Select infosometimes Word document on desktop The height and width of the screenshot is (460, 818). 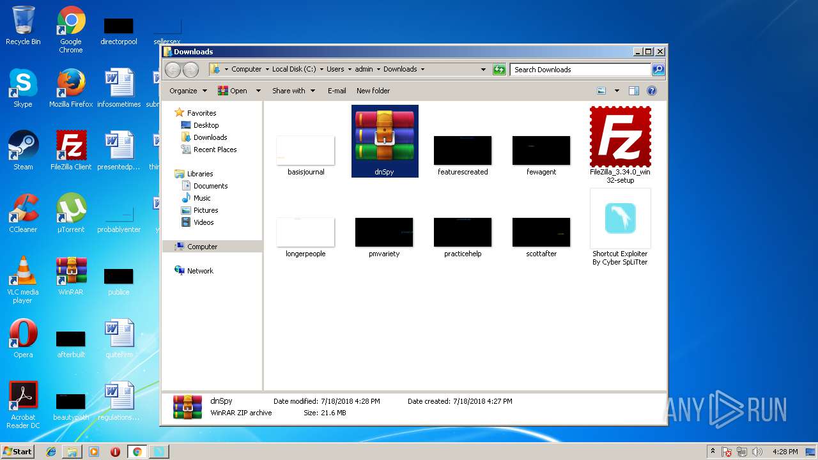pyautogui.click(x=119, y=88)
